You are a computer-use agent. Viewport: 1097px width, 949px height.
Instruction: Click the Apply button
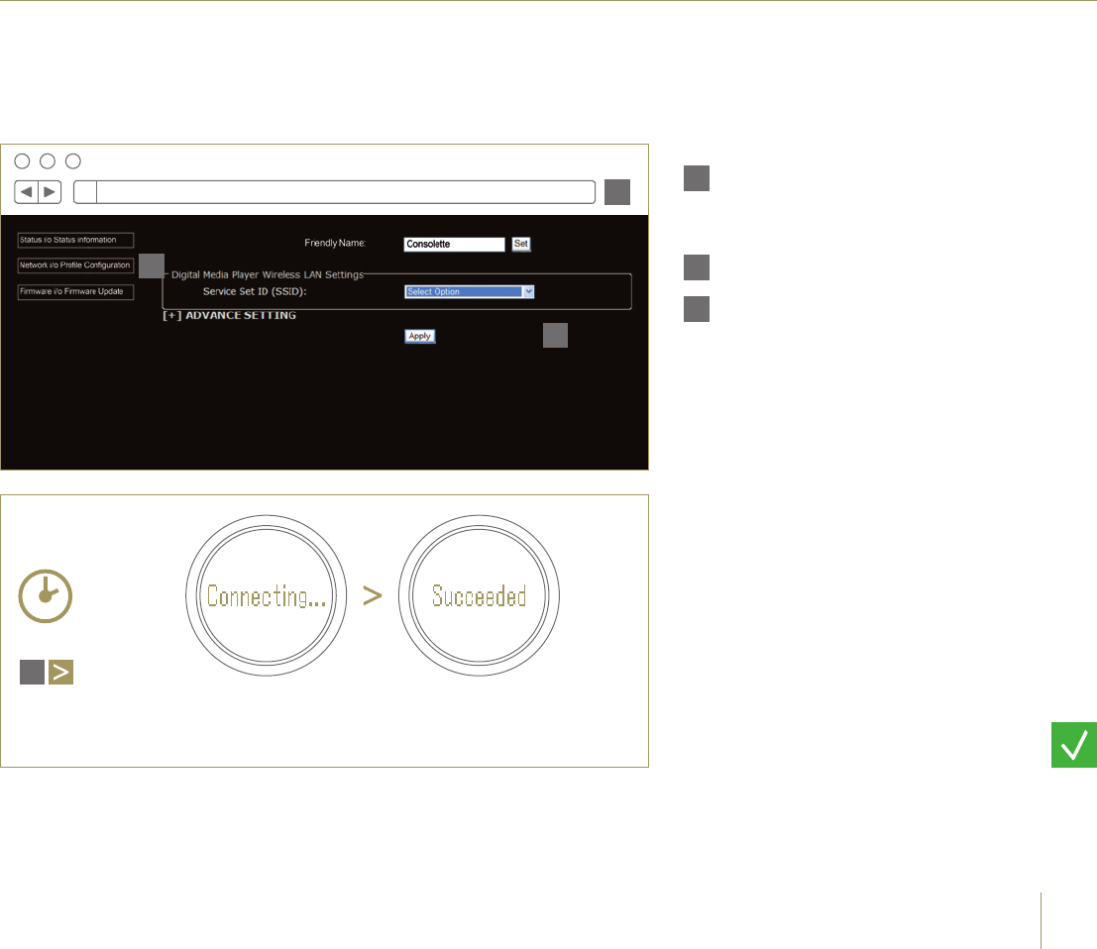pyautogui.click(x=420, y=337)
